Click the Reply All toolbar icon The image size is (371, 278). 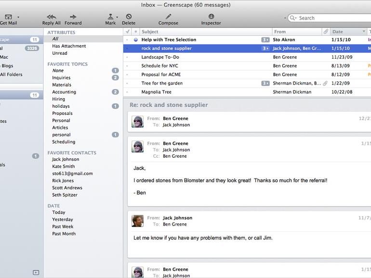pos(51,17)
